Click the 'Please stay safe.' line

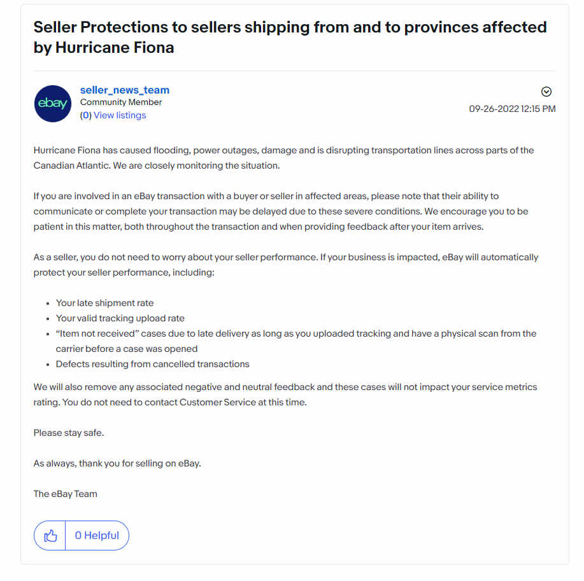[x=69, y=433]
